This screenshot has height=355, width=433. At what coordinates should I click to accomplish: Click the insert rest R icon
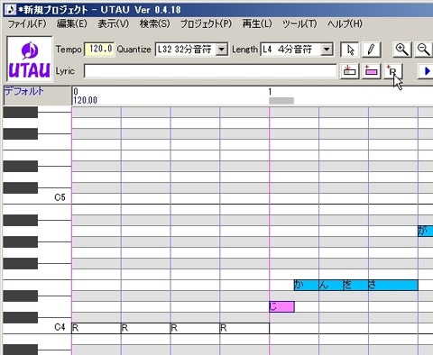pos(393,71)
